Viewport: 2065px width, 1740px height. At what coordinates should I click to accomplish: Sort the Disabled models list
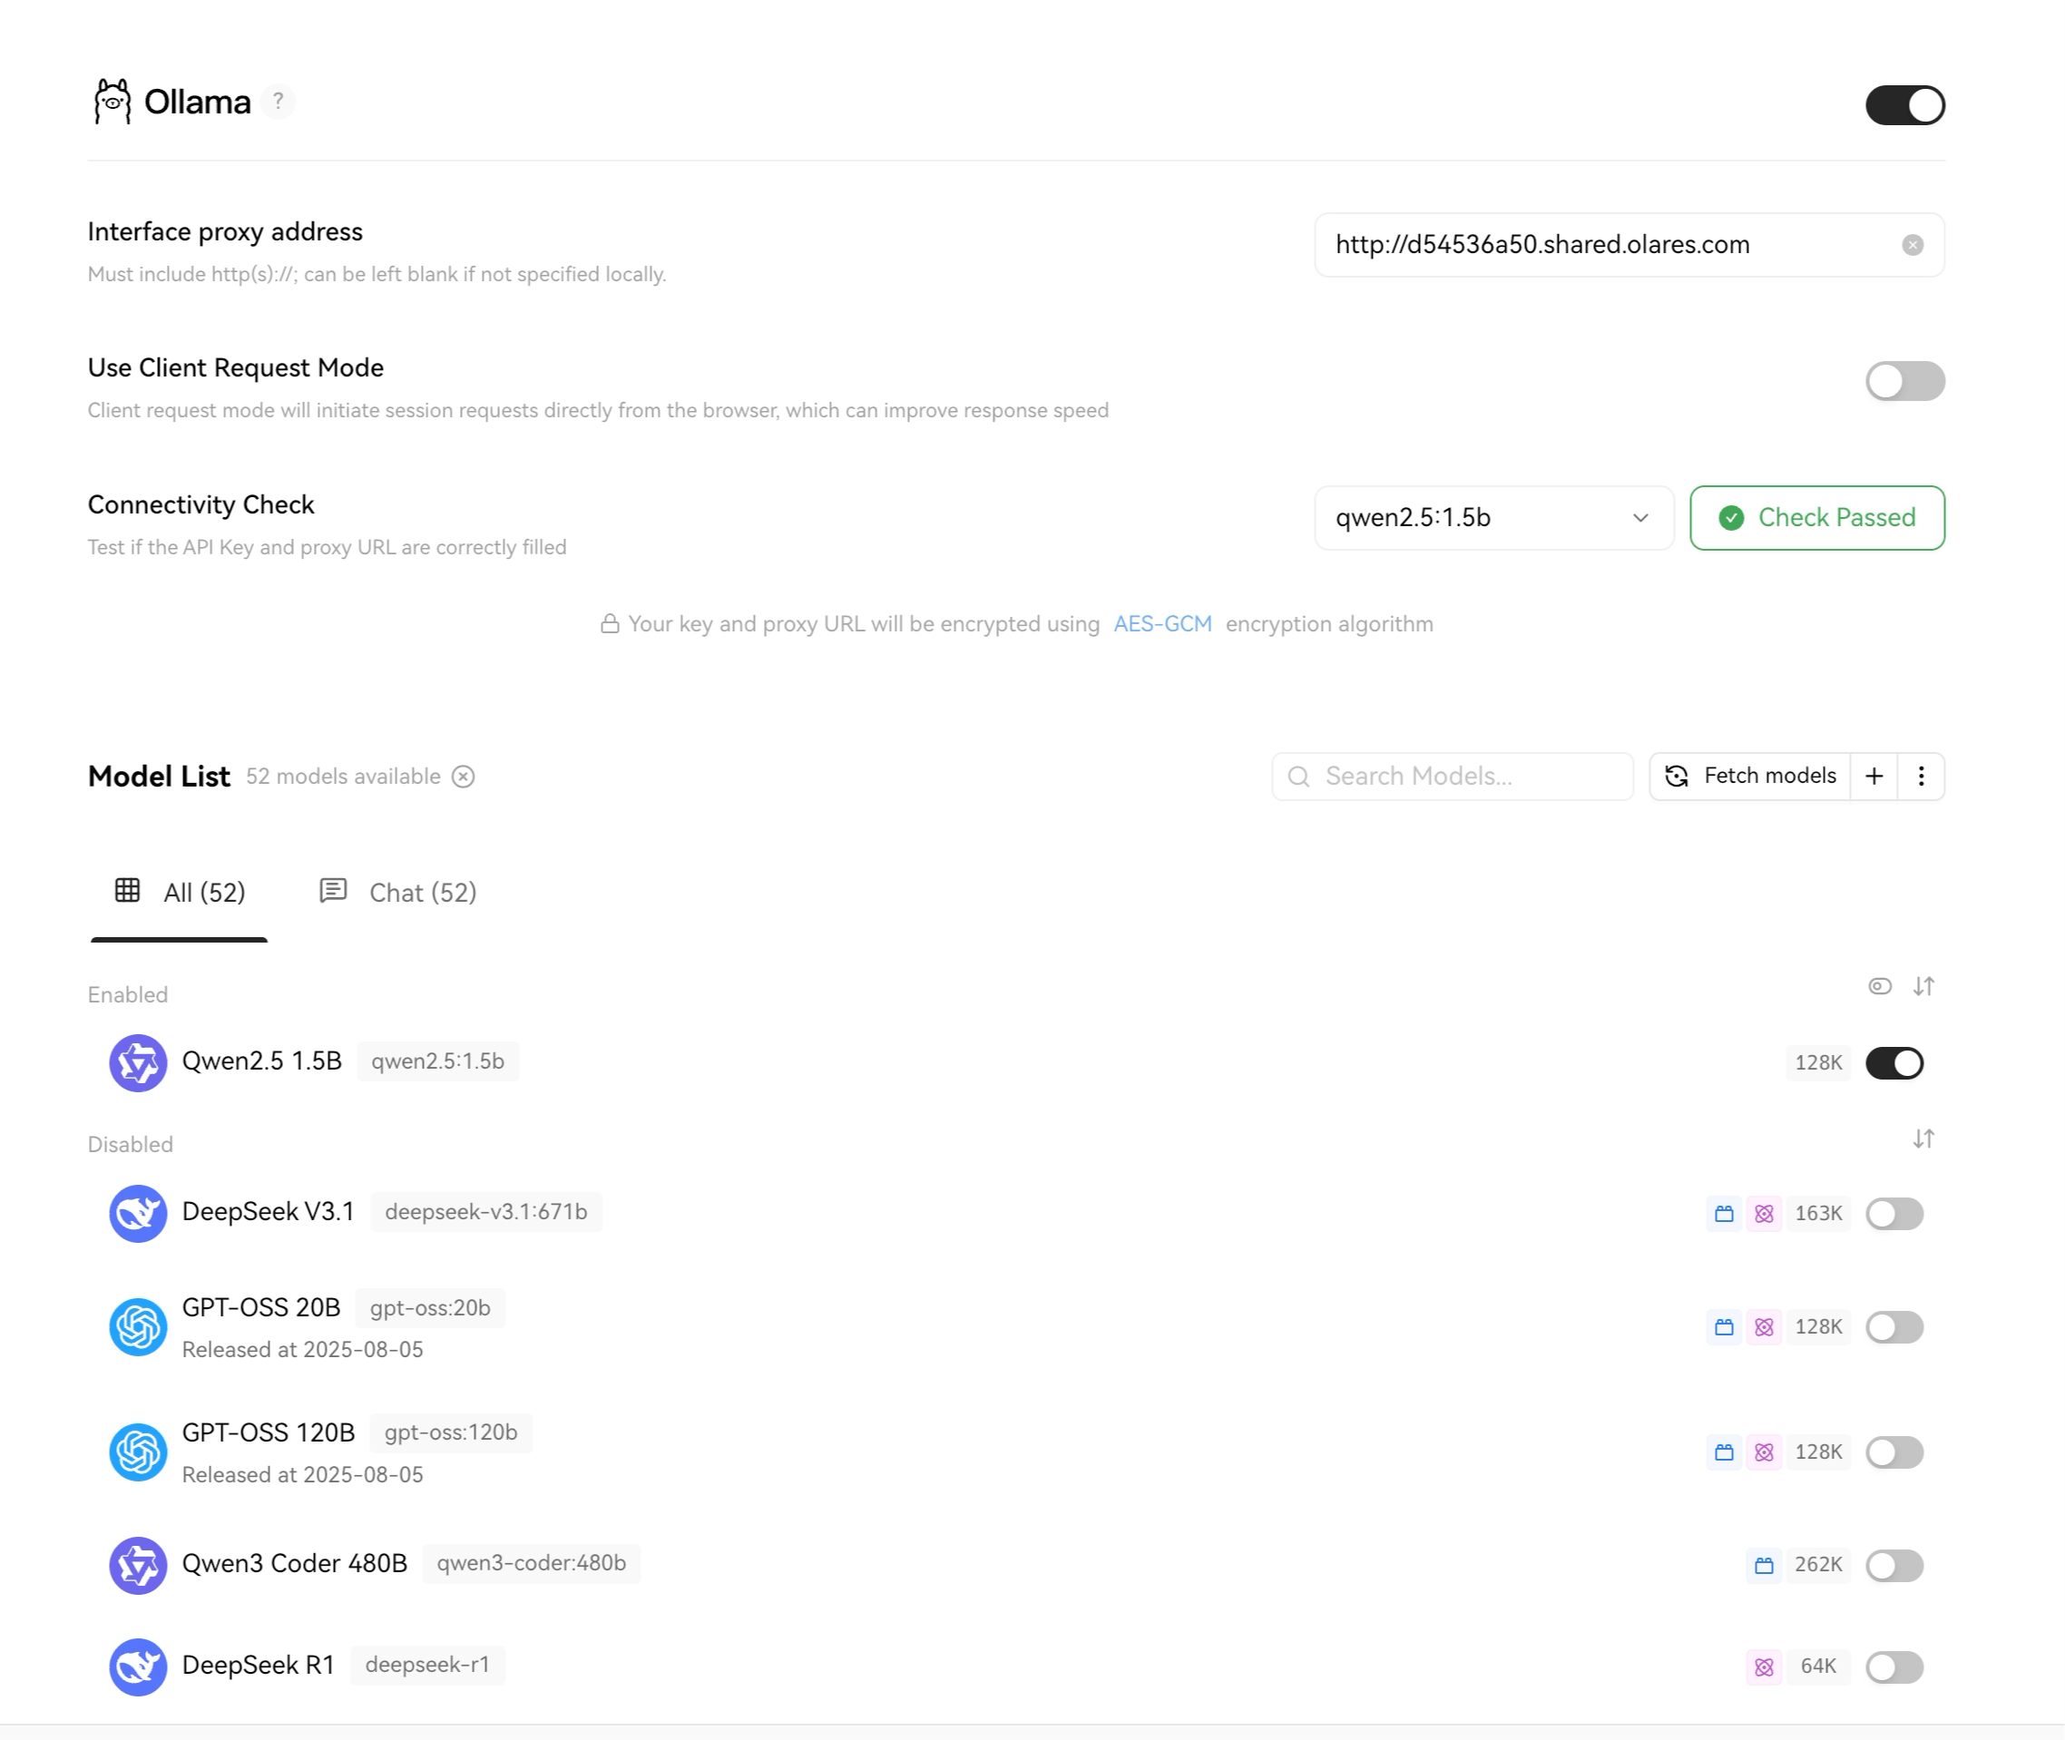click(x=1923, y=1139)
